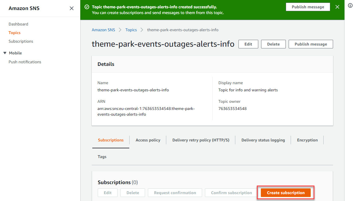Click the Subscriptions (0) heading
The height and width of the screenshot is (201, 356).
click(118, 182)
